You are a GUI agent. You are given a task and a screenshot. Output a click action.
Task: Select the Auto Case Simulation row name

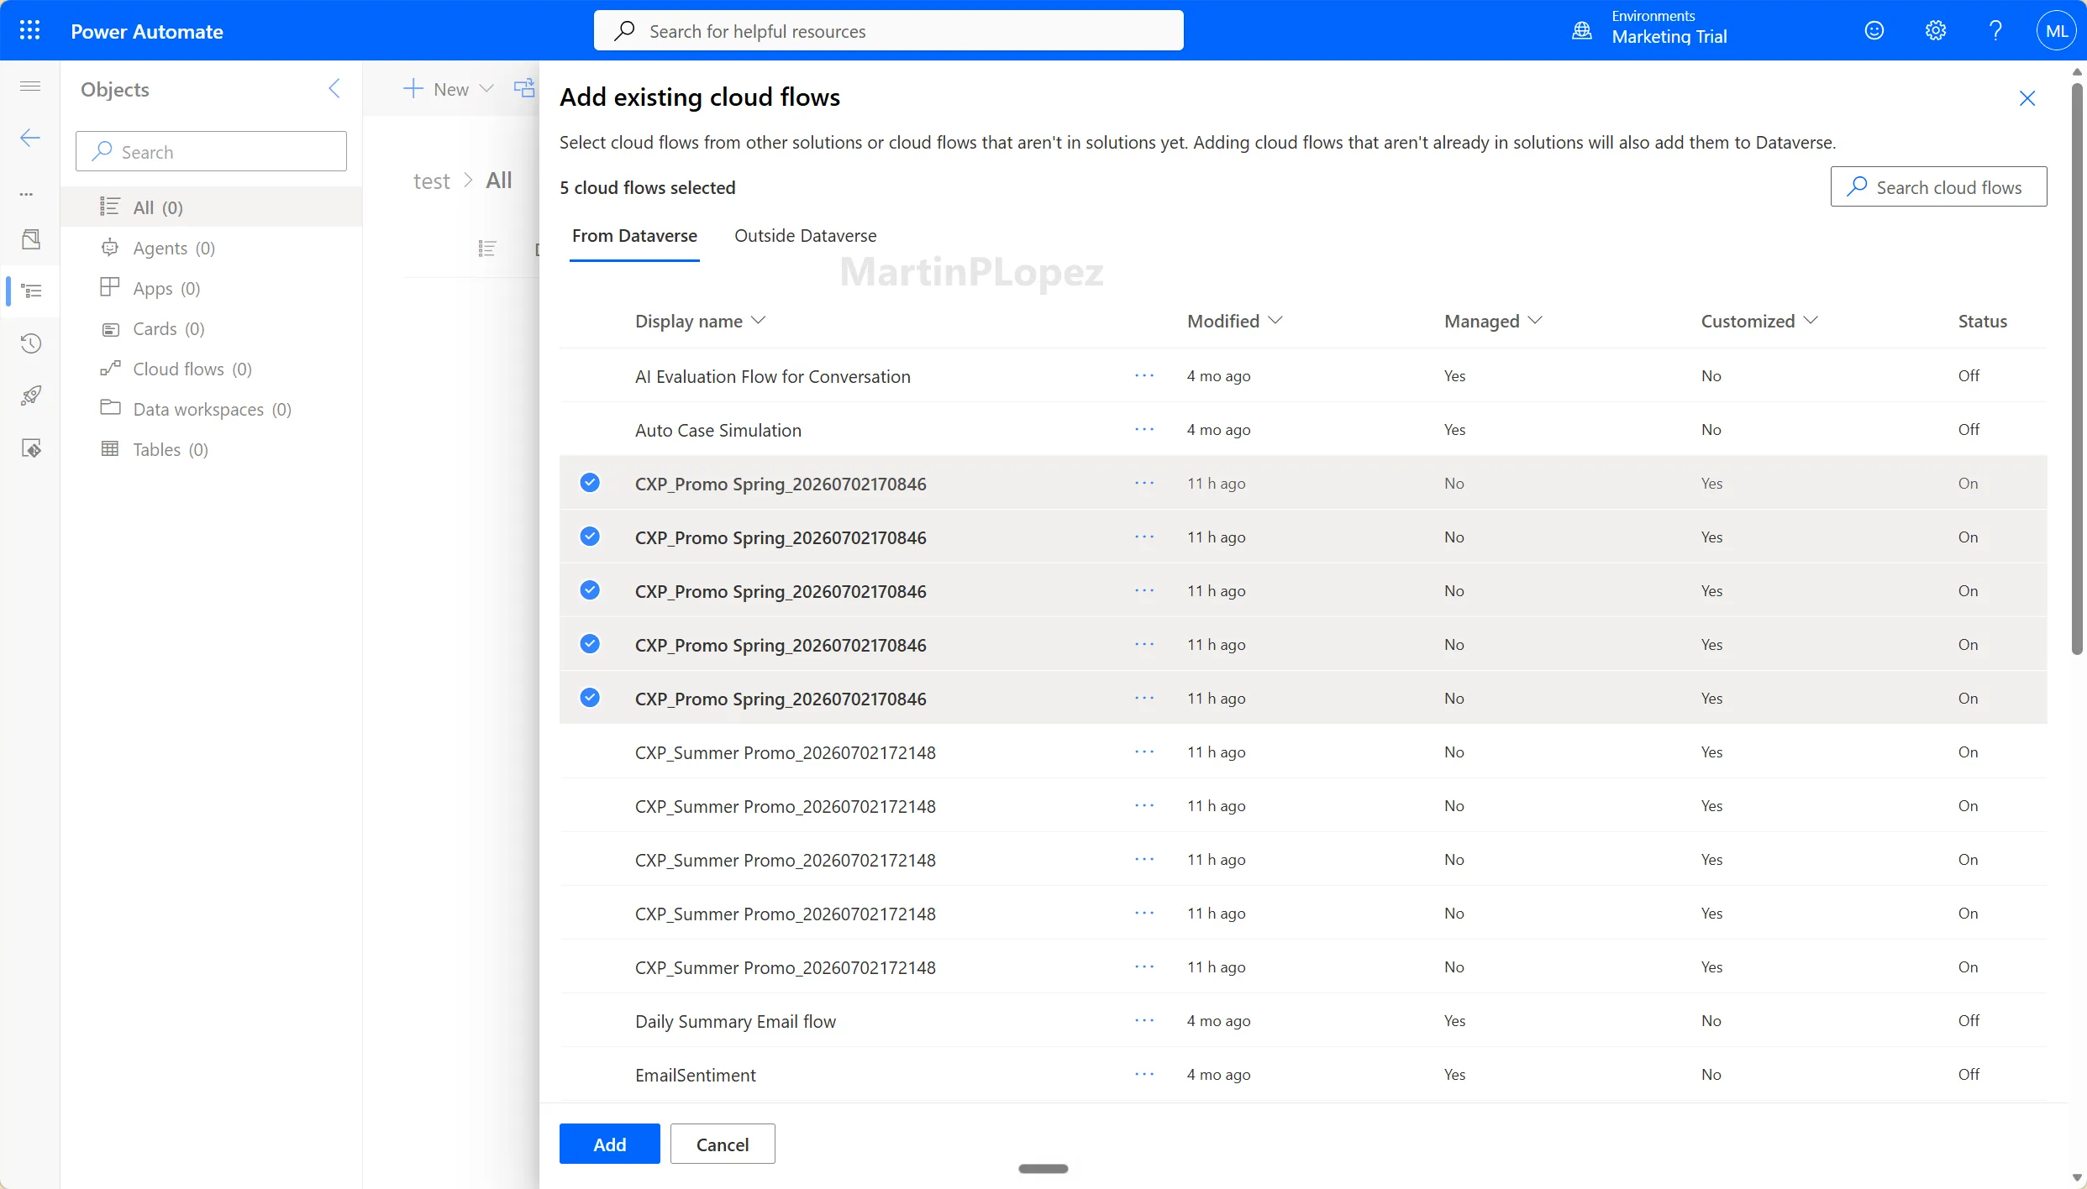pos(718,430)
